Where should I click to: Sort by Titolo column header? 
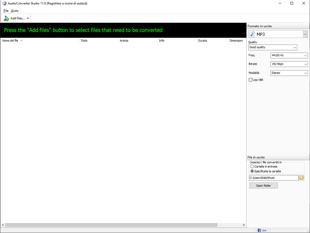pos(99,40)
